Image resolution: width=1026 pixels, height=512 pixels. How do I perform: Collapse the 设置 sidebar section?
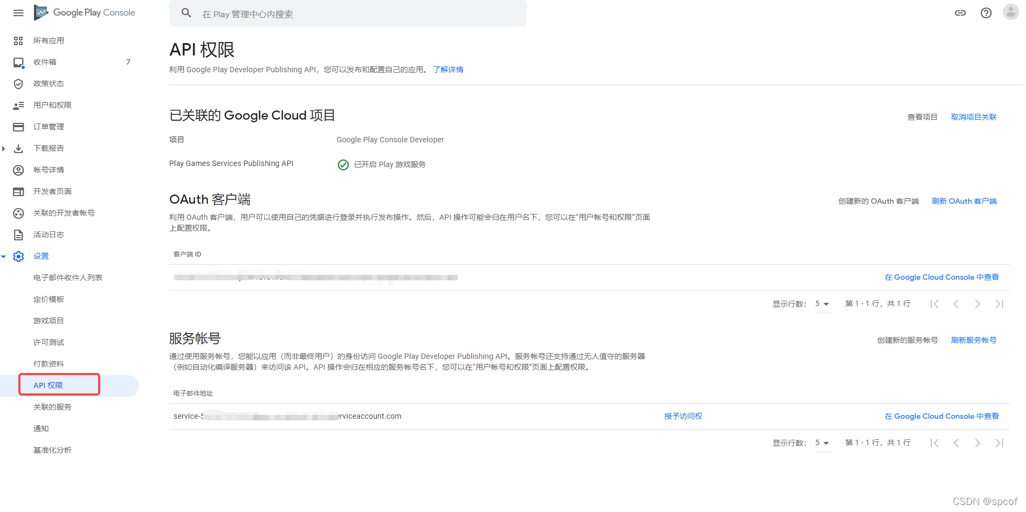(4, 257)
